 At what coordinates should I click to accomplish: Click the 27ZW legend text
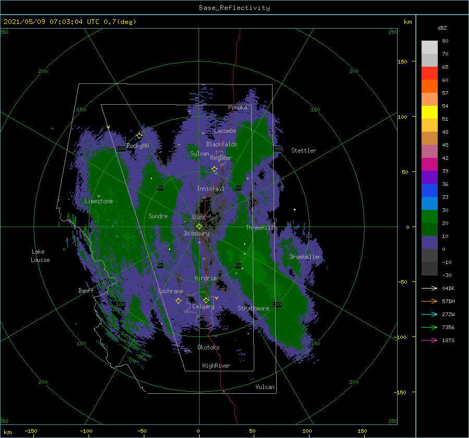tap(448, 314)
